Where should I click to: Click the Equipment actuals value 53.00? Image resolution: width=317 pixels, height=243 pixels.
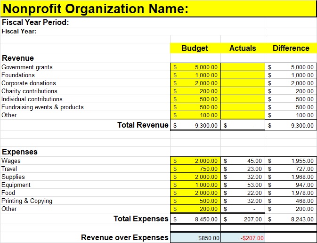click(x=243, y=185)
